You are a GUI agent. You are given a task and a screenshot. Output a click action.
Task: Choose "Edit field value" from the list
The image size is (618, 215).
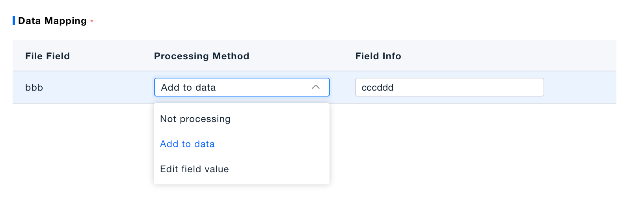tap(194, 169)
